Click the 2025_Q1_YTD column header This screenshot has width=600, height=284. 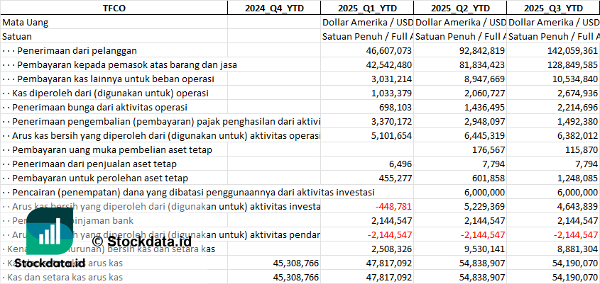[x=367, y=8]
